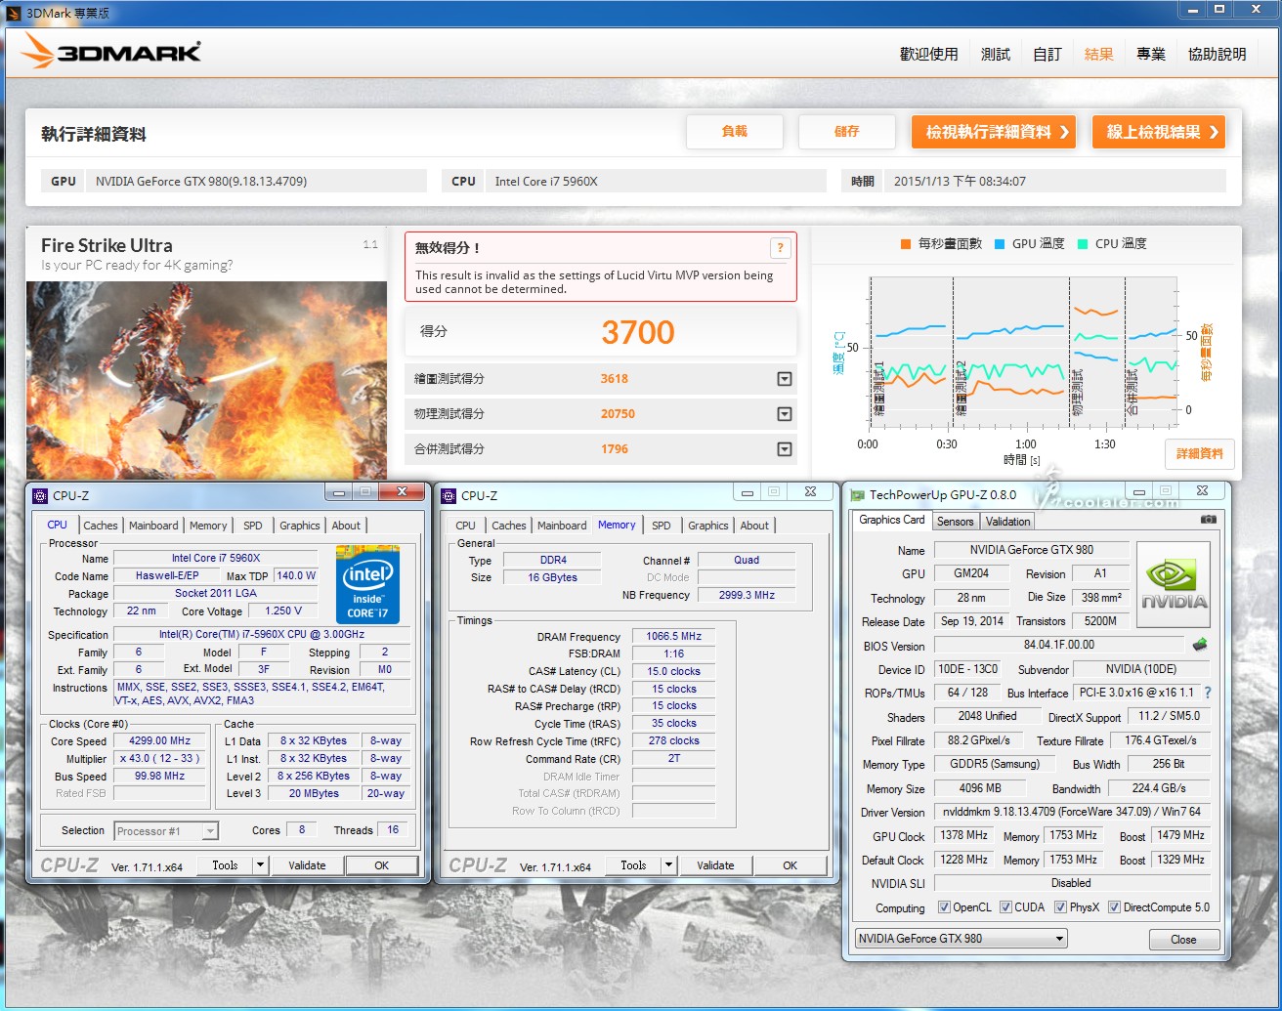Toggle the OpenCL checkbox in GPU-Z
1282x1011 pixels.
pyautogui.click(x=944, y=907)
